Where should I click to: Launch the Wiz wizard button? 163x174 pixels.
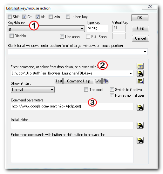coord(98,81)
